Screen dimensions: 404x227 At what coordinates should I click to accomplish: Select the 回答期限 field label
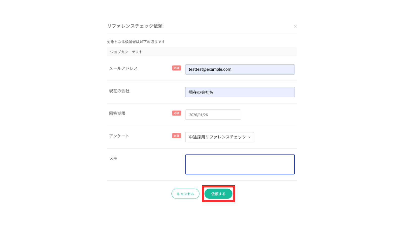click(117, 113)
